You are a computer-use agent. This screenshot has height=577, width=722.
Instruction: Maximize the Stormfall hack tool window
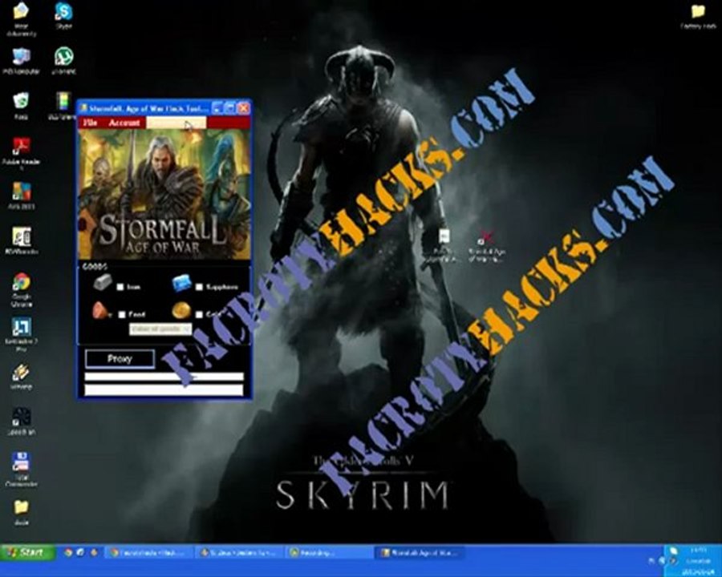click(229, 108)
